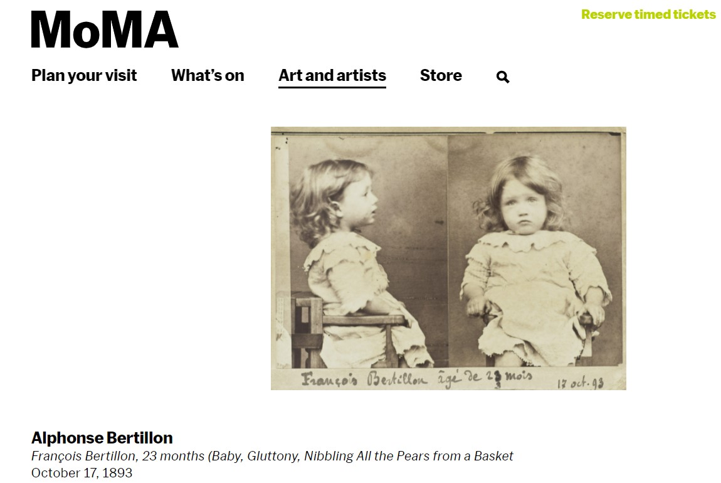Click the italic François Bertillon artwork title
This screenshot has width=721, height=483.
[272, 456]
